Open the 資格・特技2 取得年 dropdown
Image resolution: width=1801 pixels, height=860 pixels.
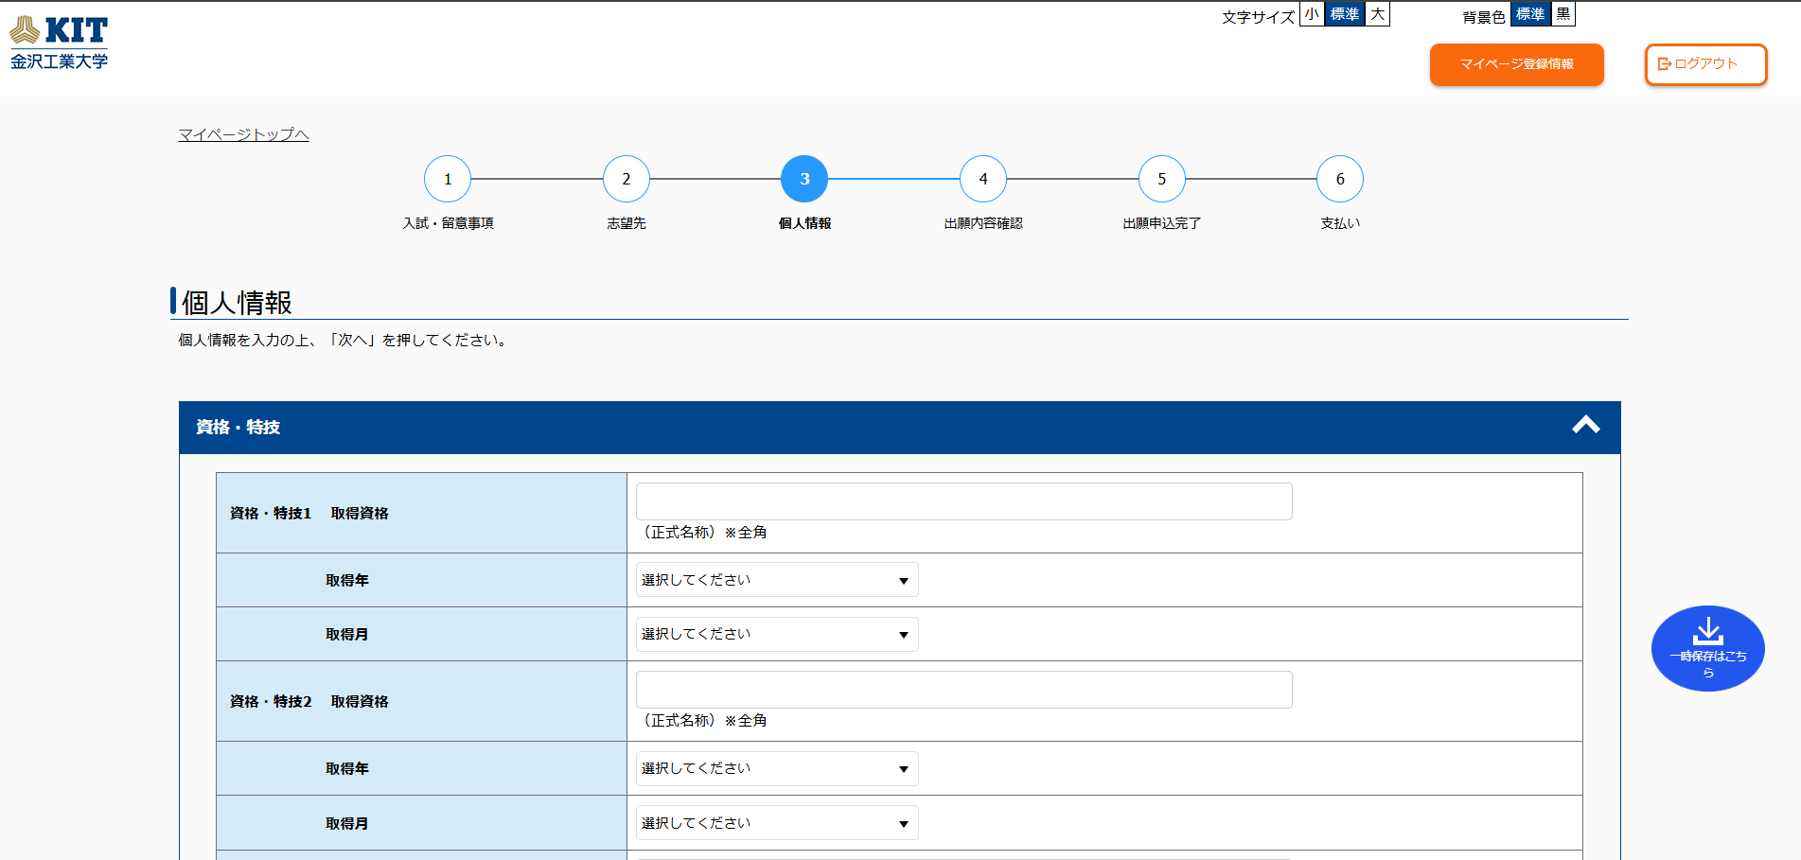(777, 768)
